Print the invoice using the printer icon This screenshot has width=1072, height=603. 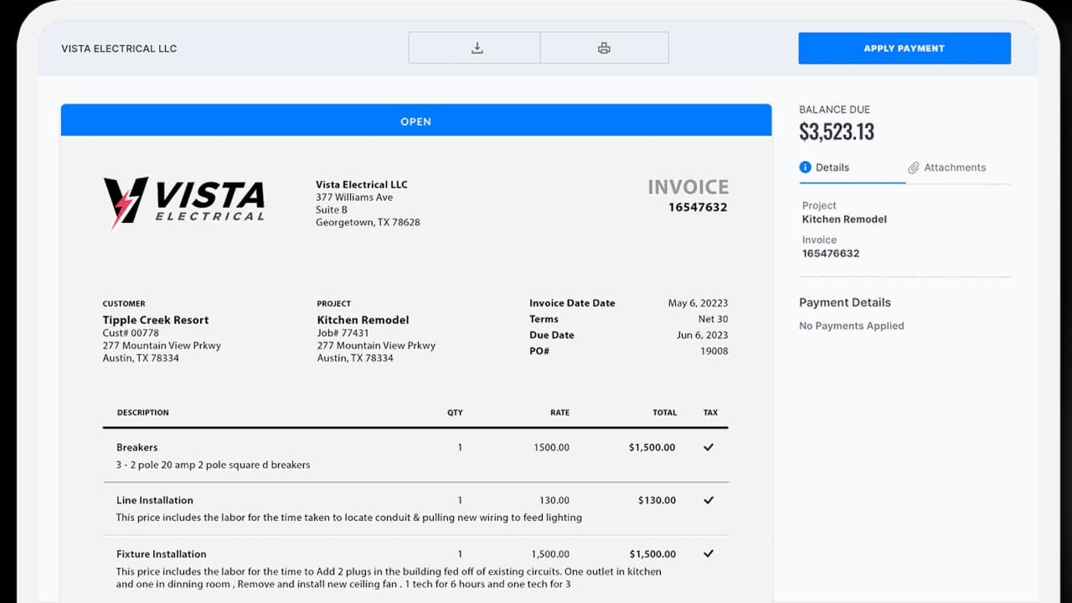(604, 48)
